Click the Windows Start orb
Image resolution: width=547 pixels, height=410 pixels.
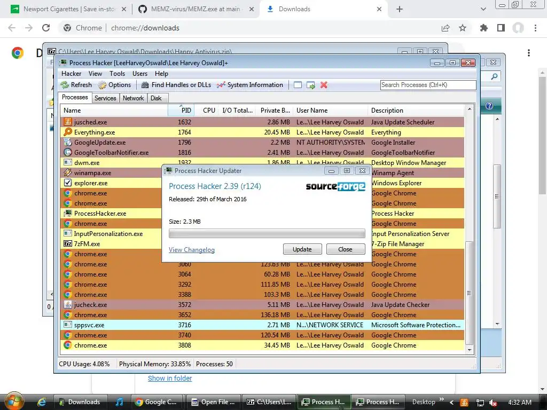[14, 401]
